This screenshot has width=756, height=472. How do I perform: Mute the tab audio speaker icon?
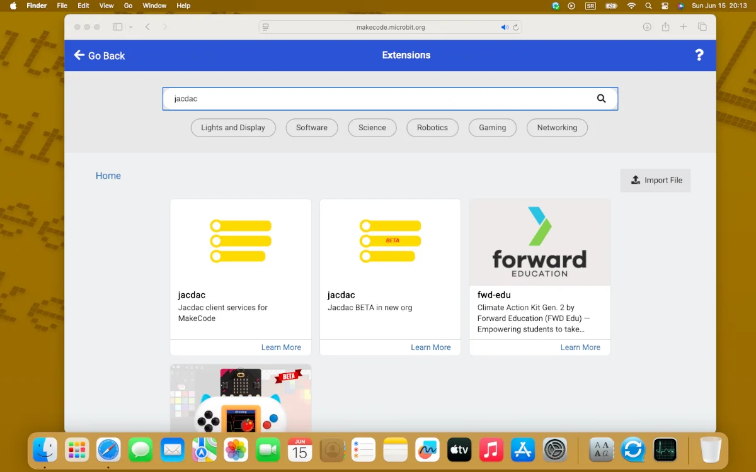coord(504,27)
